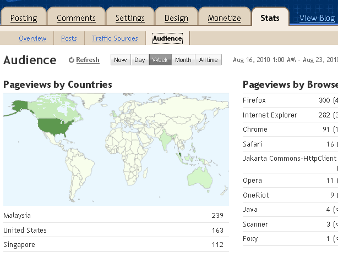The width and height of the screenshot is (338, 253).
Task: Click the United States on the map
Action: click(54, 127)
